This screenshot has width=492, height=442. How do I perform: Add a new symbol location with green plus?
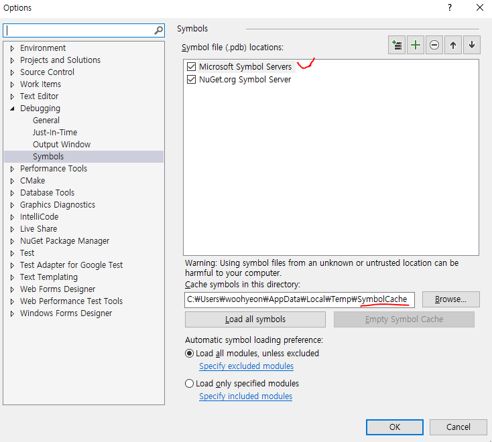[x=416, y=45]
